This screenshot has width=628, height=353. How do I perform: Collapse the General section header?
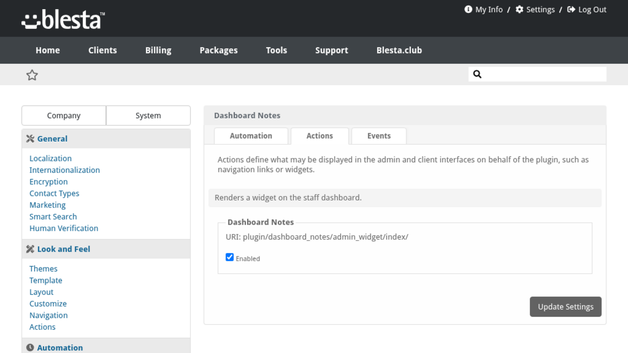(106, 139)
